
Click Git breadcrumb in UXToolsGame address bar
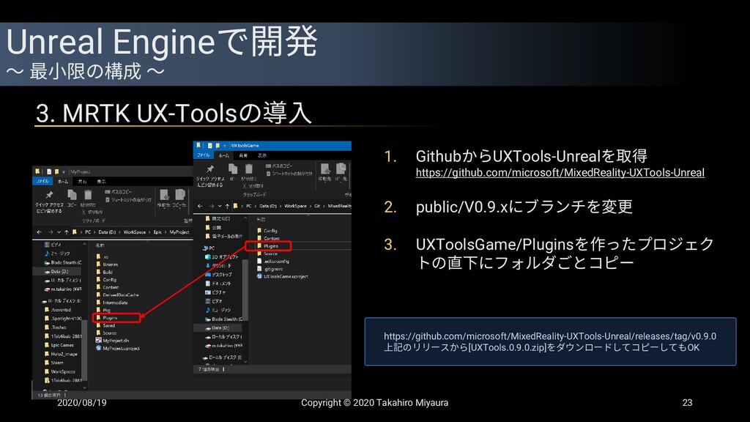[x=317, y=206]
